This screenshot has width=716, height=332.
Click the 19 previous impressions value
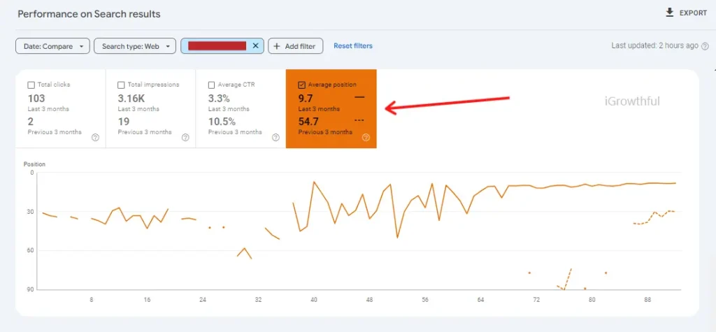click(123, 122)
